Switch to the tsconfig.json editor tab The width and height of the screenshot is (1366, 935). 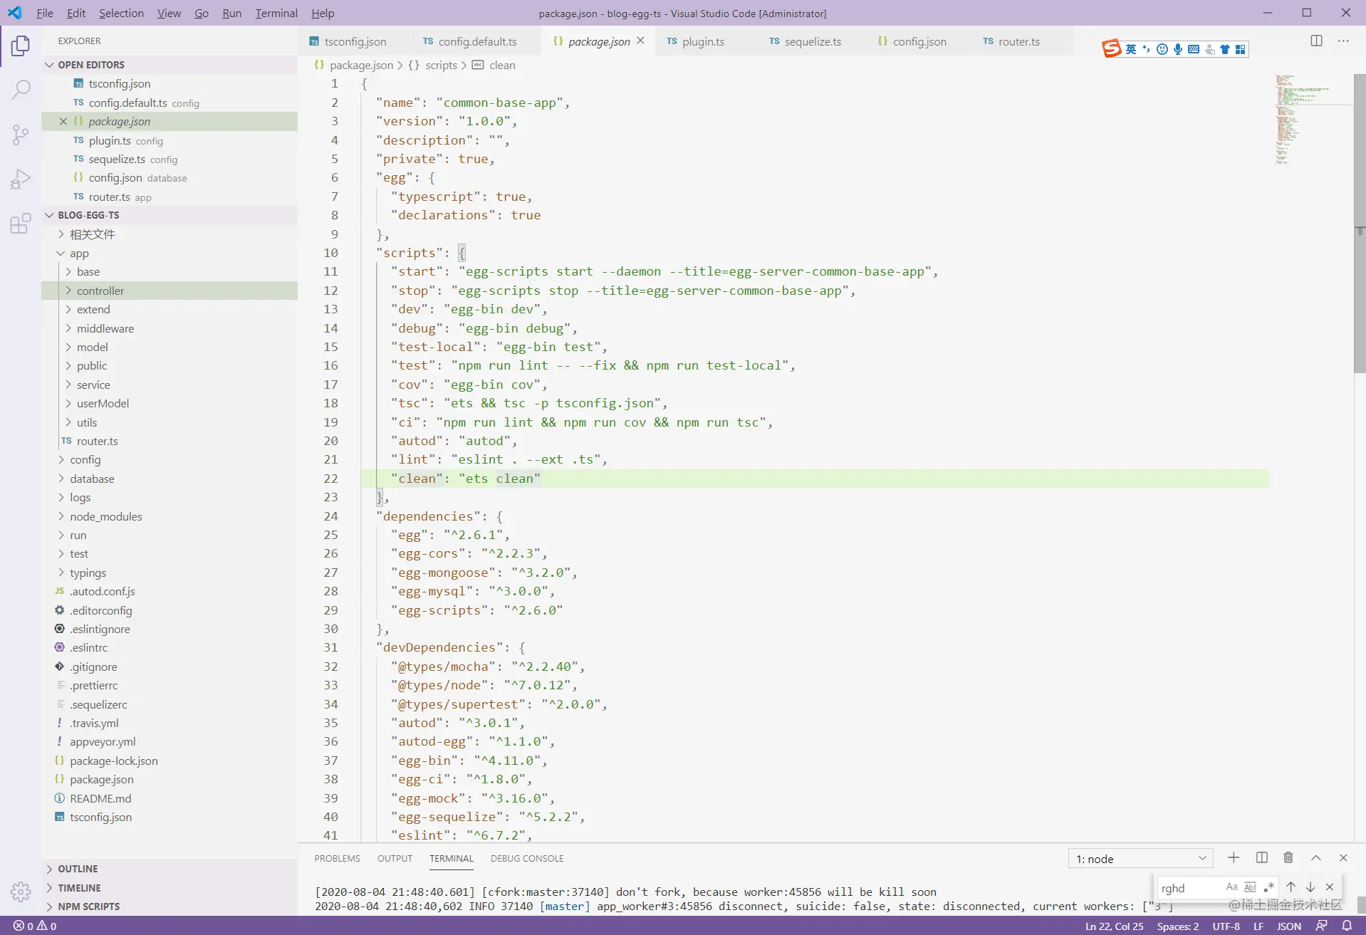point(355,41)
